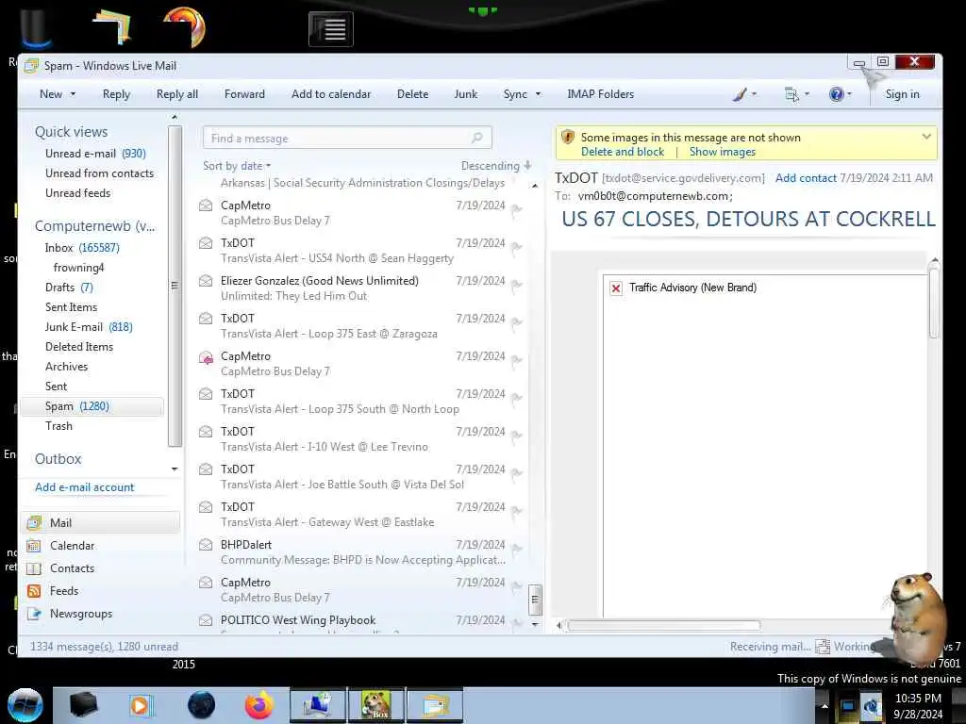Select TxDOT Loop 375 South email
The width and height of the screenshot is (966, 724).
pos(360,402)
